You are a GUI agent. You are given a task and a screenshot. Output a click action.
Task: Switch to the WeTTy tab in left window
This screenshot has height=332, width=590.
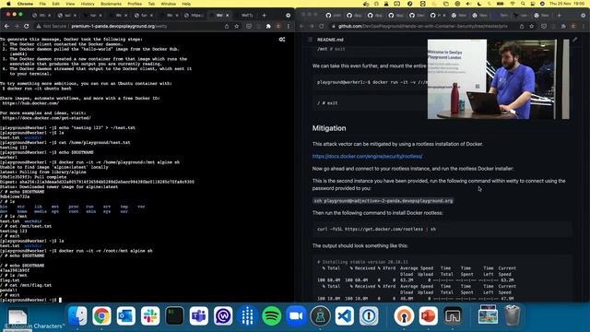pyautogui.click(x=247, y=16)
